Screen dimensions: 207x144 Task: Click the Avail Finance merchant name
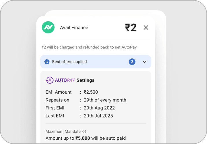[x=74, y=28]
